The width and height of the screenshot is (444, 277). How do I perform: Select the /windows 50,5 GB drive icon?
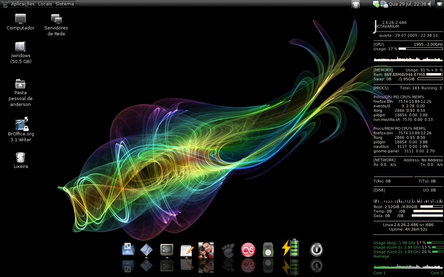[20, 53]
